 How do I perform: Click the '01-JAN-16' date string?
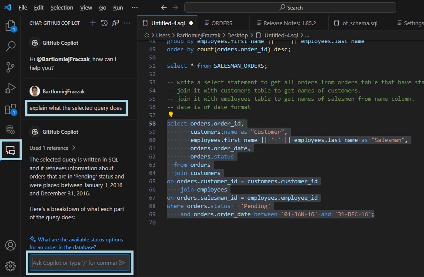(299, 214)
